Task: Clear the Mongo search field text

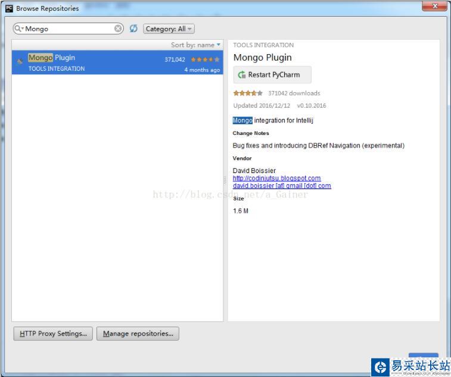Action: (118, 29)
